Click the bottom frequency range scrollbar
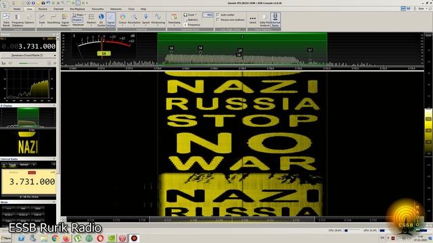Viewport: 433px width, 243px height. click(x=232, y=219)
